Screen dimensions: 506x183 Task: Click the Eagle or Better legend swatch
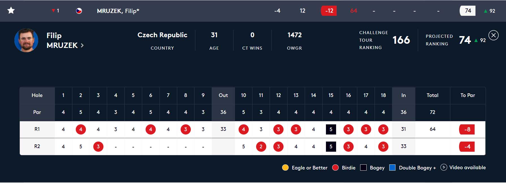click(x=285, y=168)
